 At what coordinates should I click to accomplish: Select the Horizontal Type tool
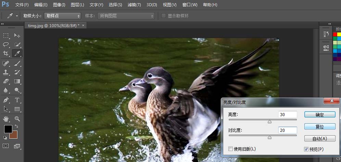[17, 100]
